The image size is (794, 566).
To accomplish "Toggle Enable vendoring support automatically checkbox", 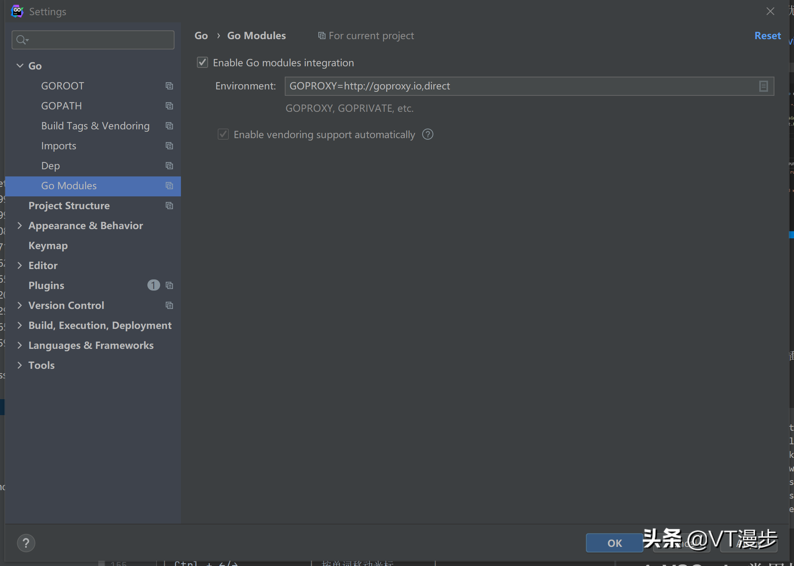I will [222, 134].
